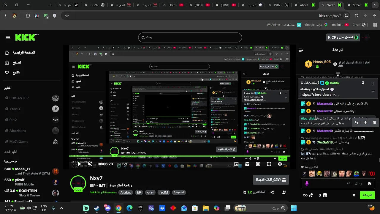Image resolution: width=380 pixels, height=214 pixels.
Task: Cast the stream with the cast icon
Action: (247, 164)
